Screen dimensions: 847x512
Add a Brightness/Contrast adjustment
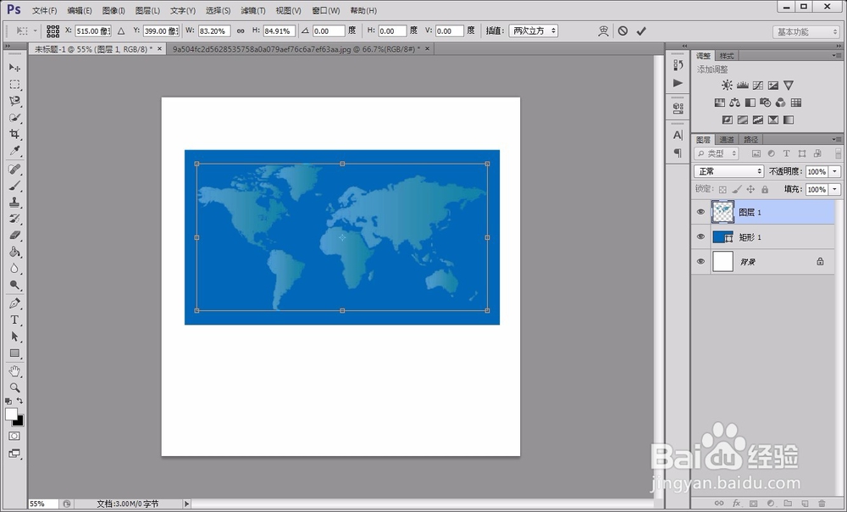click(x=727, y=86)
